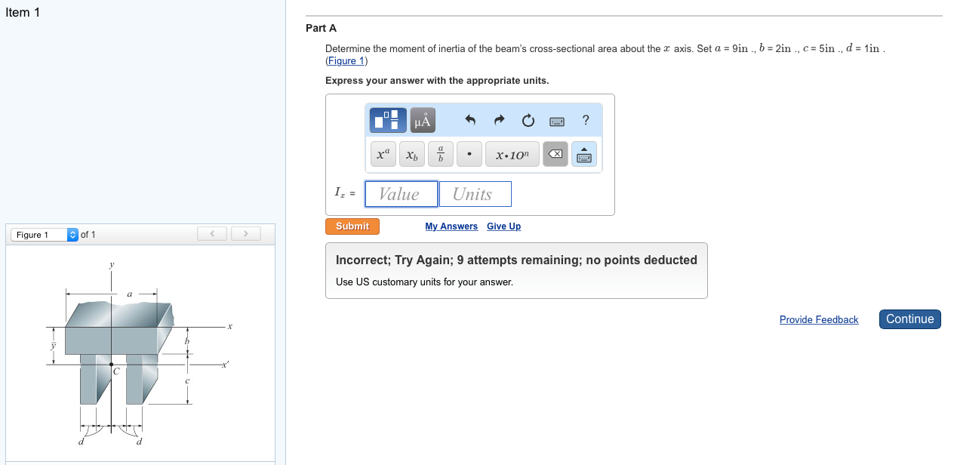Click the backspace delete icon
This screenshot has height=465, width=954.
(555, 153)
